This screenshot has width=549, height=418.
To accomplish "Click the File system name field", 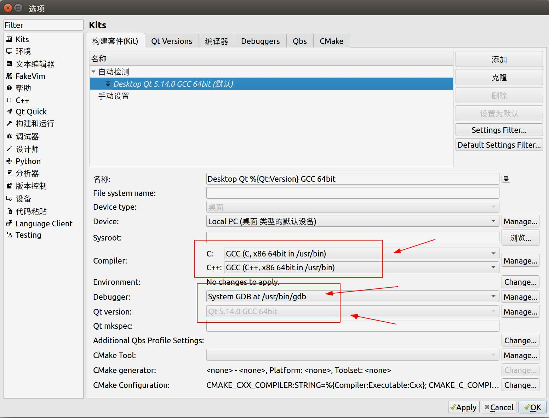I will click(x=353, y=193).
